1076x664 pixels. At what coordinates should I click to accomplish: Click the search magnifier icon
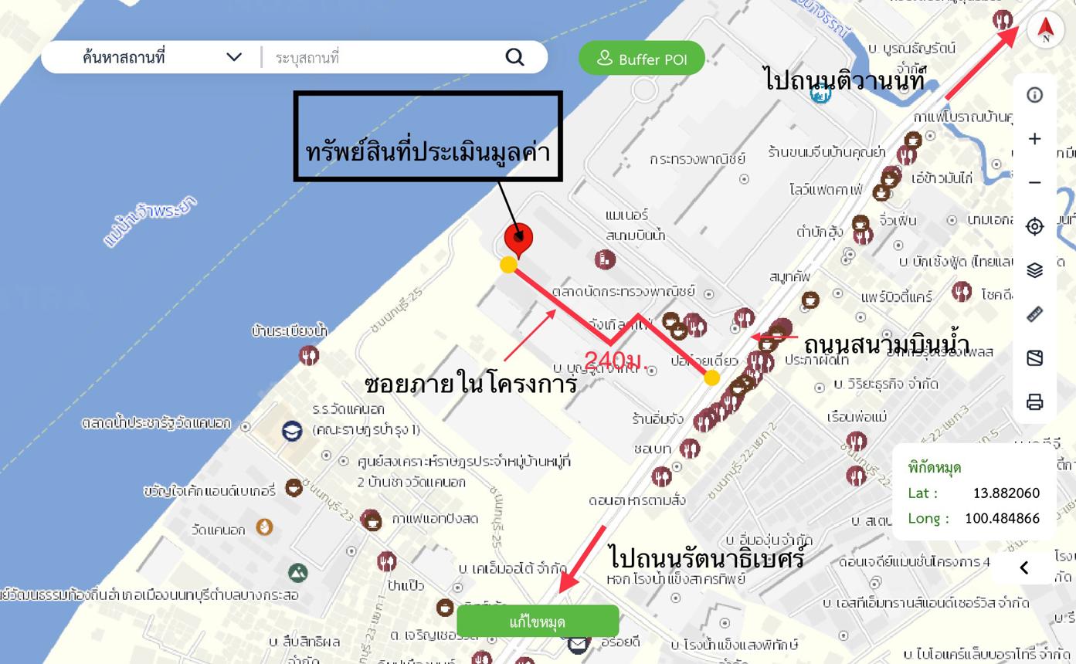pyautogui.click(x=514, y=57)
